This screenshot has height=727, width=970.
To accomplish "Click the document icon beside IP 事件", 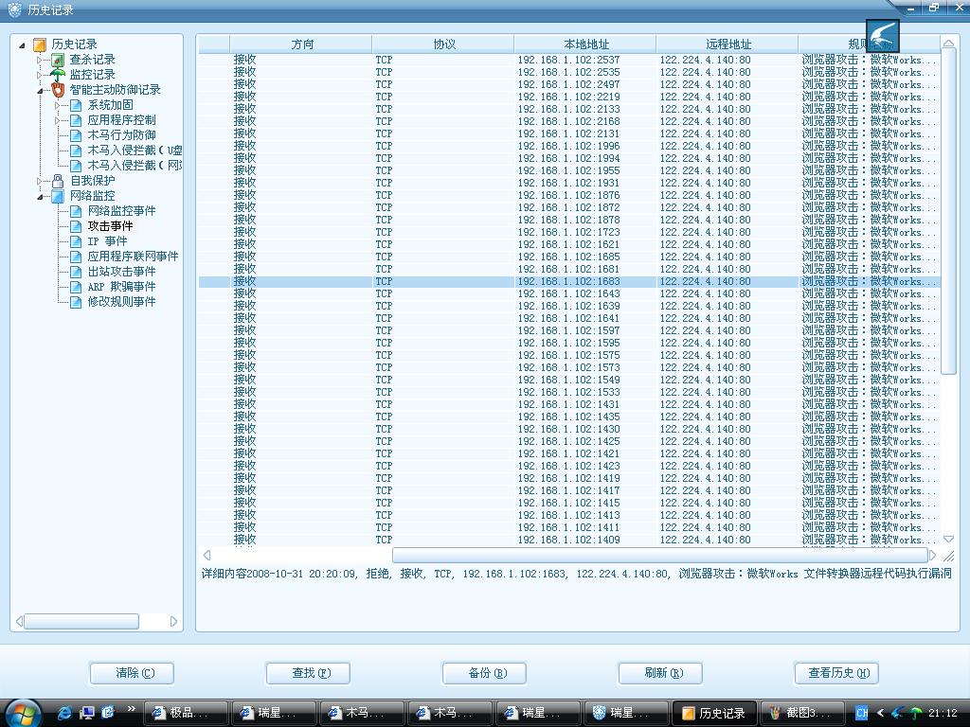I will (76, 241).
